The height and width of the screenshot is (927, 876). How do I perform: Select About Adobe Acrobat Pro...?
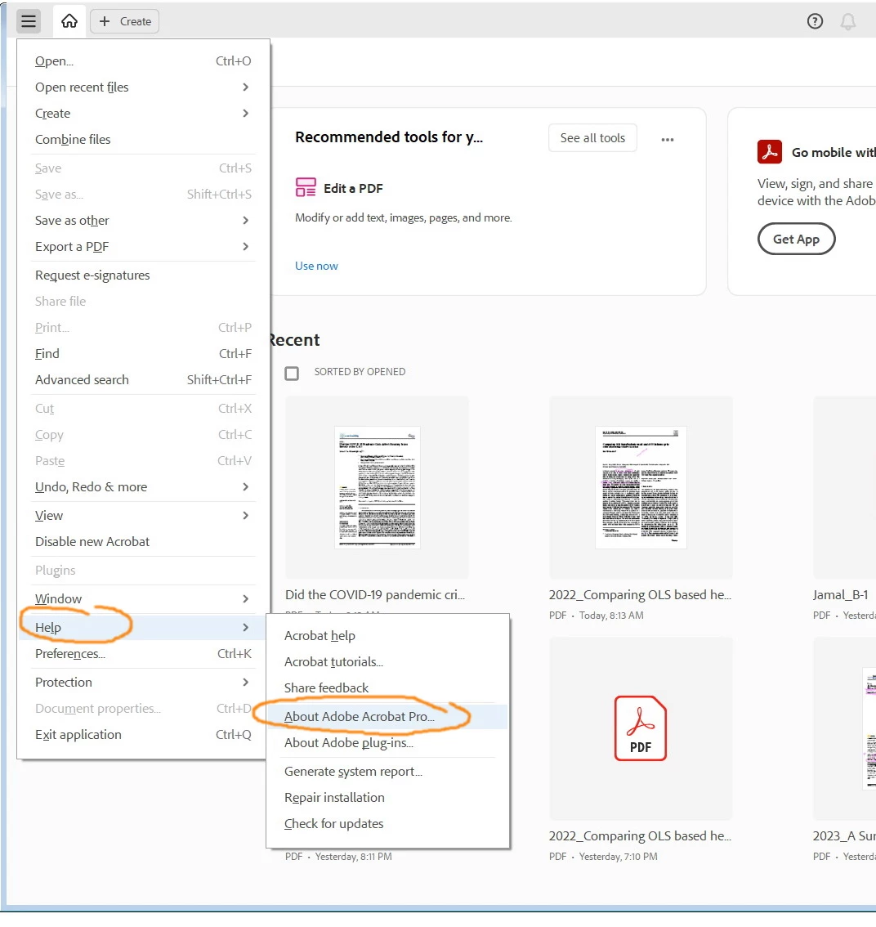click(388, 717)
